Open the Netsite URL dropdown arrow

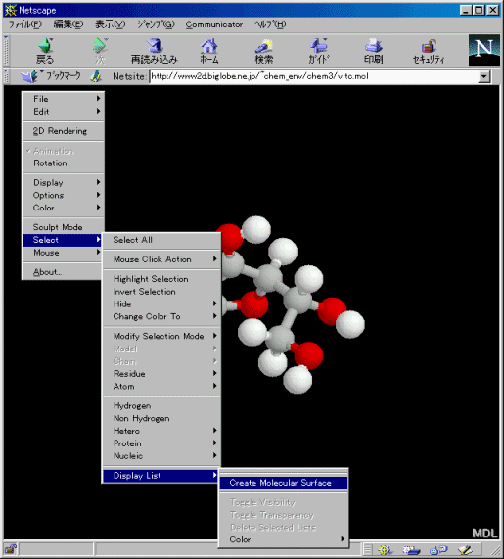pos(483,76)
